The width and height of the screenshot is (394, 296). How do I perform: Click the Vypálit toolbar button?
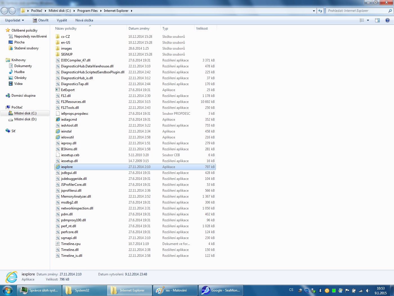click(62, 20)
